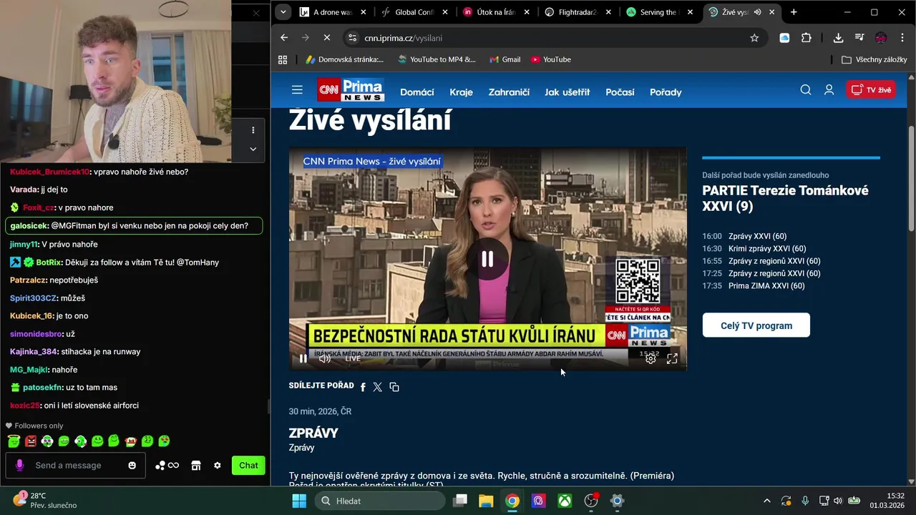Open the Windows Start menu
Screen dimensions: 916x515
click(x=299, y=501)
